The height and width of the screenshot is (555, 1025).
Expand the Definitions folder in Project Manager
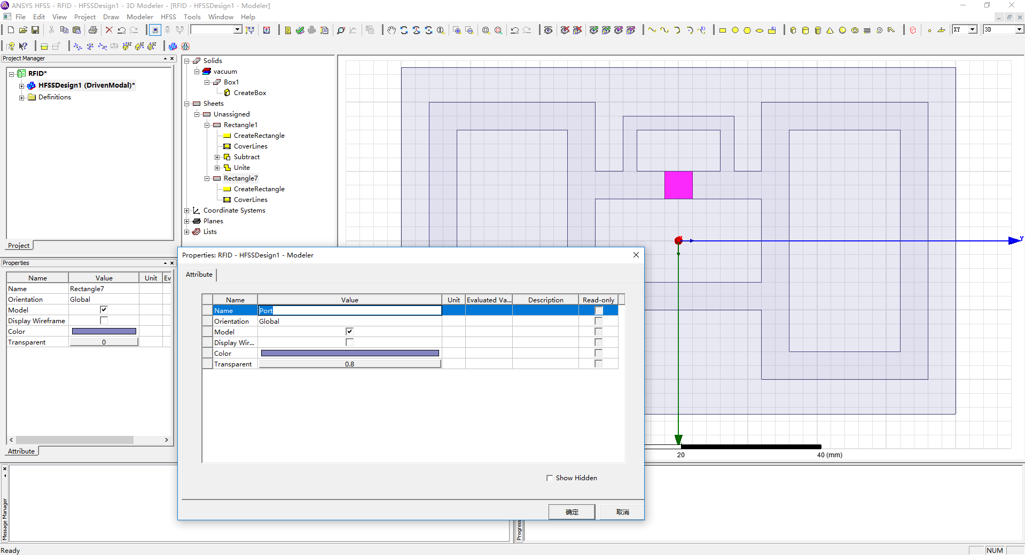(x=21, y=97)
